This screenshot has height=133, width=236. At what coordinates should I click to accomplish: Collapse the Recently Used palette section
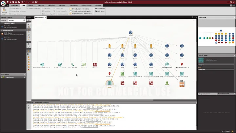tap(2, 23)
